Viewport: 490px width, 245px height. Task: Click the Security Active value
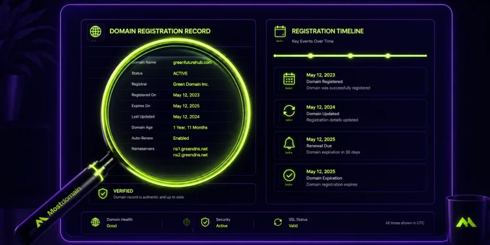pyautogui.click(x=222, y=225)
